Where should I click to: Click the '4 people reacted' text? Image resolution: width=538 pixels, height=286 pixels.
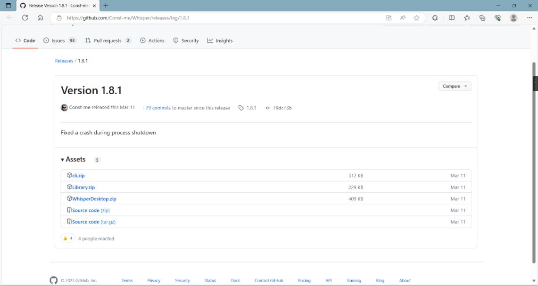coord(96,238)
